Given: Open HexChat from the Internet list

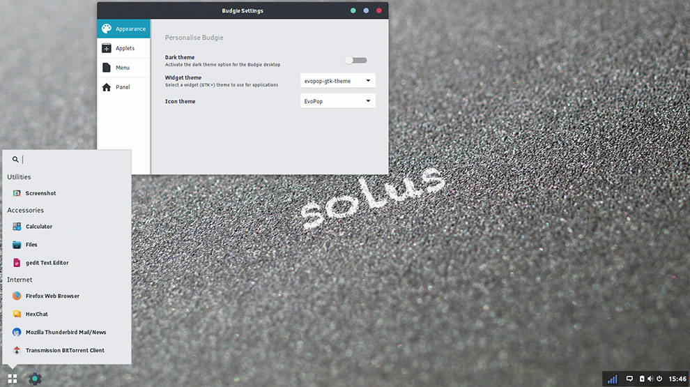Looking at the screenshot, I should pos(67,314).
